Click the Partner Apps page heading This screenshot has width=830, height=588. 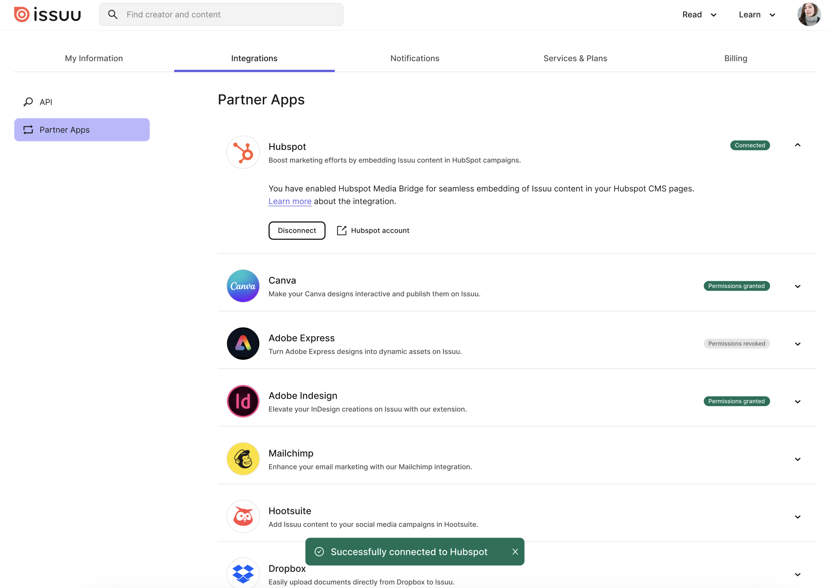tap(261, 100)
